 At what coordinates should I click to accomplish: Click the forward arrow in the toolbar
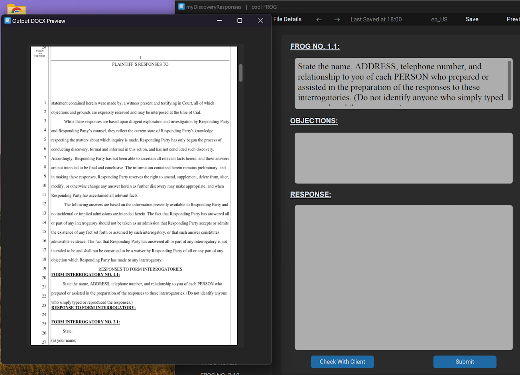[337, 20]
